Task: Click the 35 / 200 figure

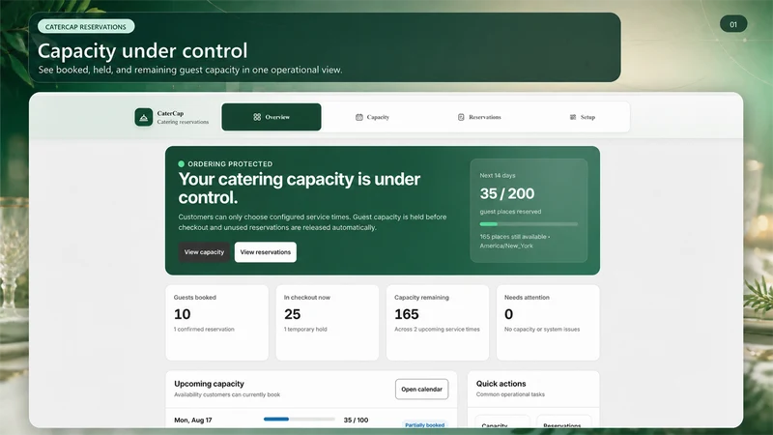Action: click(506, 194)
